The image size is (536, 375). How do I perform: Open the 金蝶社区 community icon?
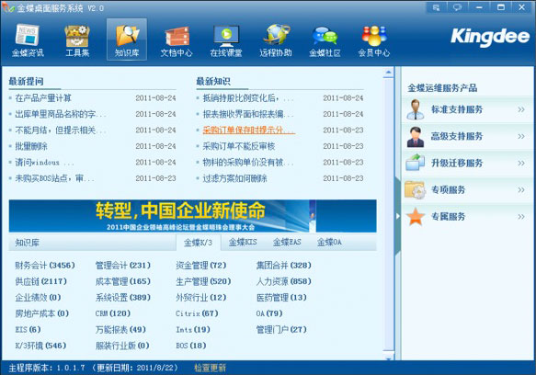click(x=325, y=40)
